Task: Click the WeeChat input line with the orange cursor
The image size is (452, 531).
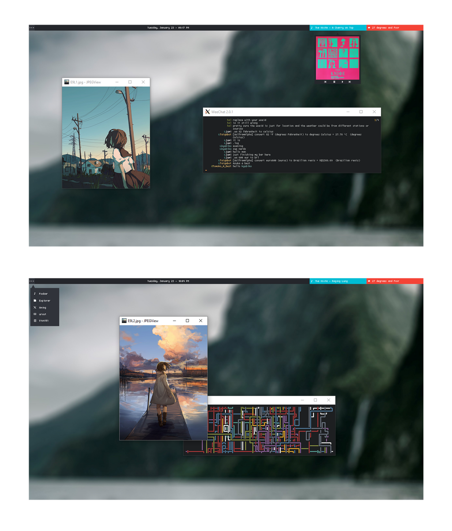Action: click(x=292, y=170)
